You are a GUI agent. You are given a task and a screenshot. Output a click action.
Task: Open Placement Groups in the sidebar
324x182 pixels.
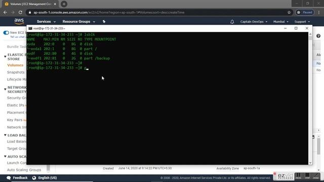coord(17,112)
